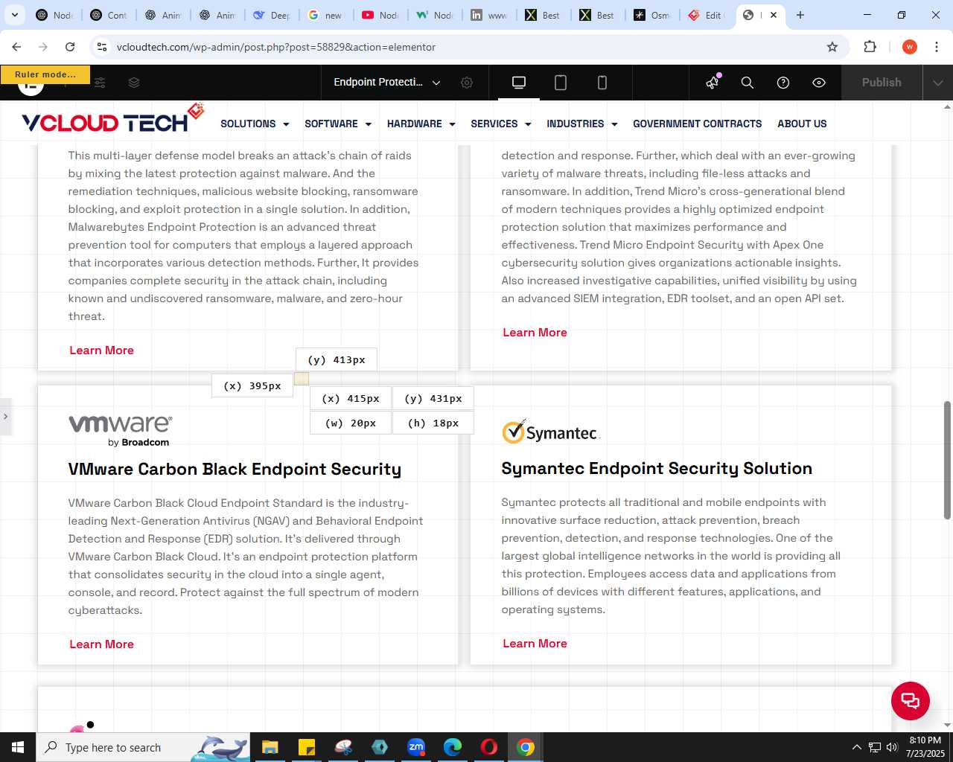Open File Explorer from taskbar
This screenshot has width=953, height=762.
click(x=270, y=747)
